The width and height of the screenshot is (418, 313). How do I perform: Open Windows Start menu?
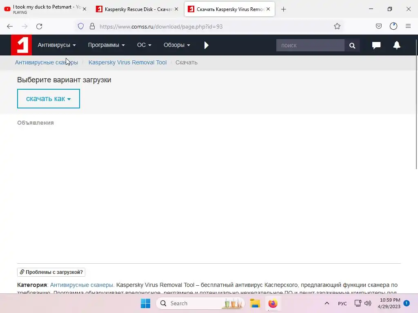(x=146, y=303)
